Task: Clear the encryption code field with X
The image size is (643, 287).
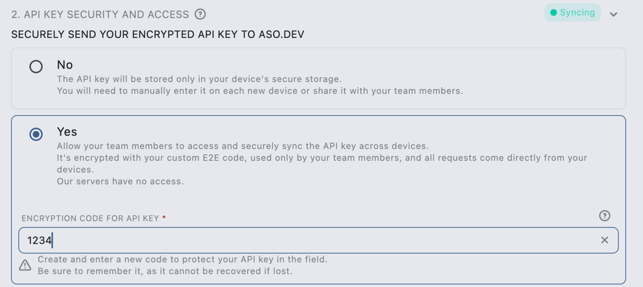Action: tap(605, 240)
